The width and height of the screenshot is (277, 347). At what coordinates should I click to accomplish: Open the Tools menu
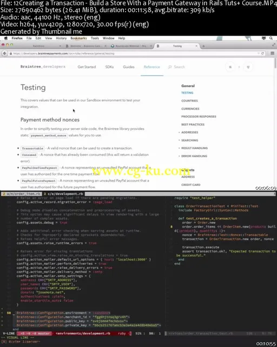pos(95,38)
